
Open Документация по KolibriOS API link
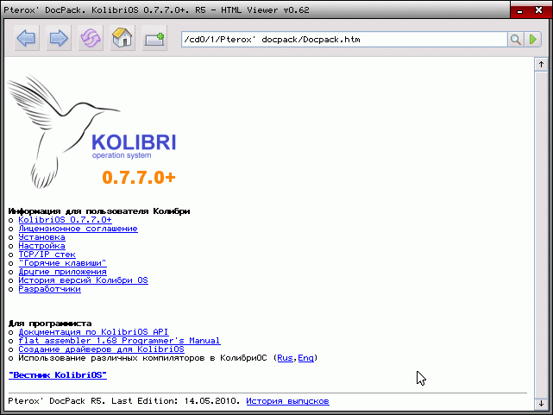pos(93,332)
